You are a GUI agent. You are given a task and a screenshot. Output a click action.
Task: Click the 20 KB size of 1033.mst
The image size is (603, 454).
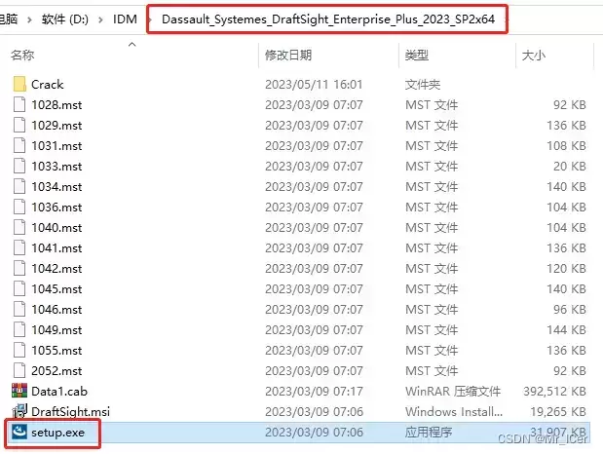click(x=570, y=166)
